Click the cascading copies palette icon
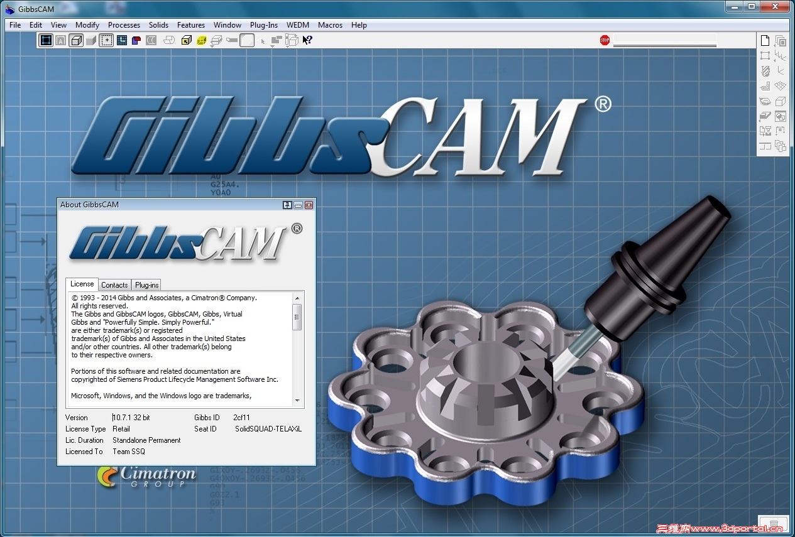The height and width of the screenshot is (537, 795). pyautogui.click(x=781, y=146)
